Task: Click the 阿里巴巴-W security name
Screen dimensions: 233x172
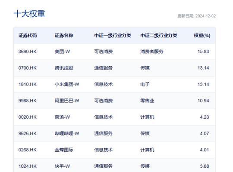Action: coord(67,101)
